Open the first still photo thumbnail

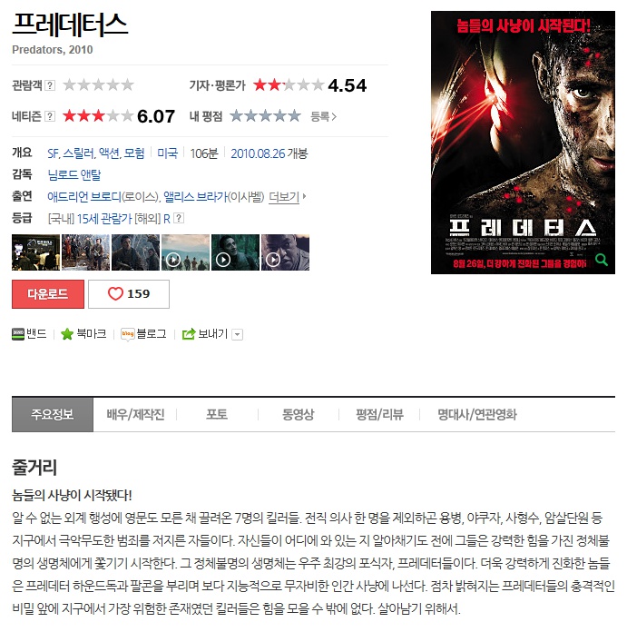click(x=35, y=252)
